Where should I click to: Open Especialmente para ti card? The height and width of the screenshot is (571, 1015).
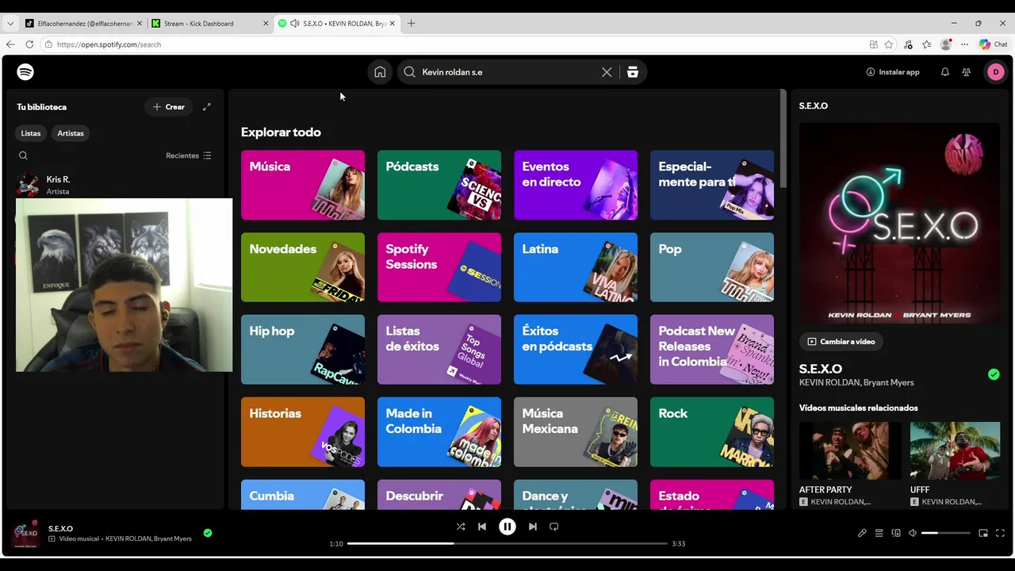(x=712, y=185)
